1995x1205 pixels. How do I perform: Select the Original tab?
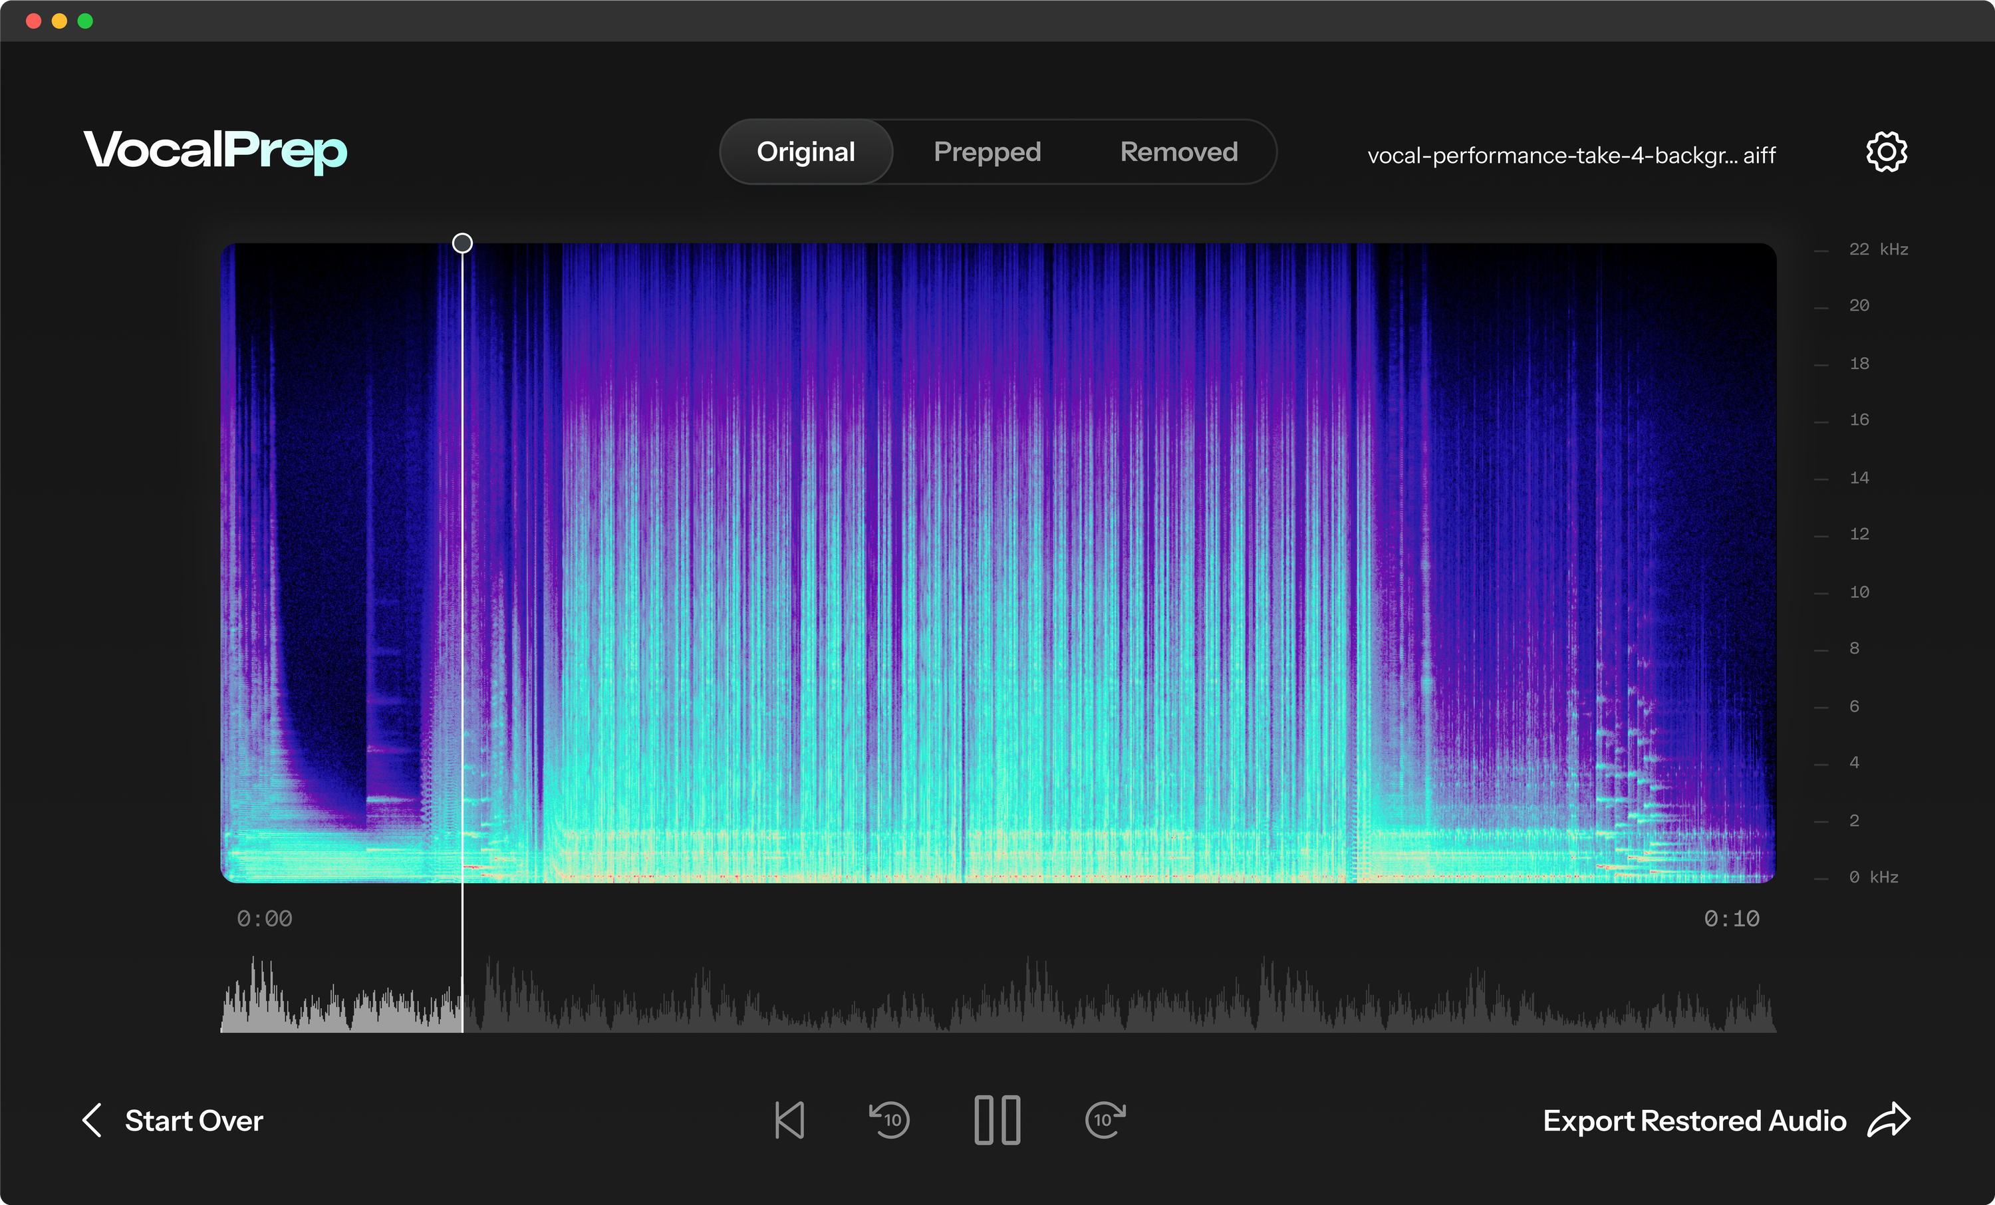(x=805, y=152)
